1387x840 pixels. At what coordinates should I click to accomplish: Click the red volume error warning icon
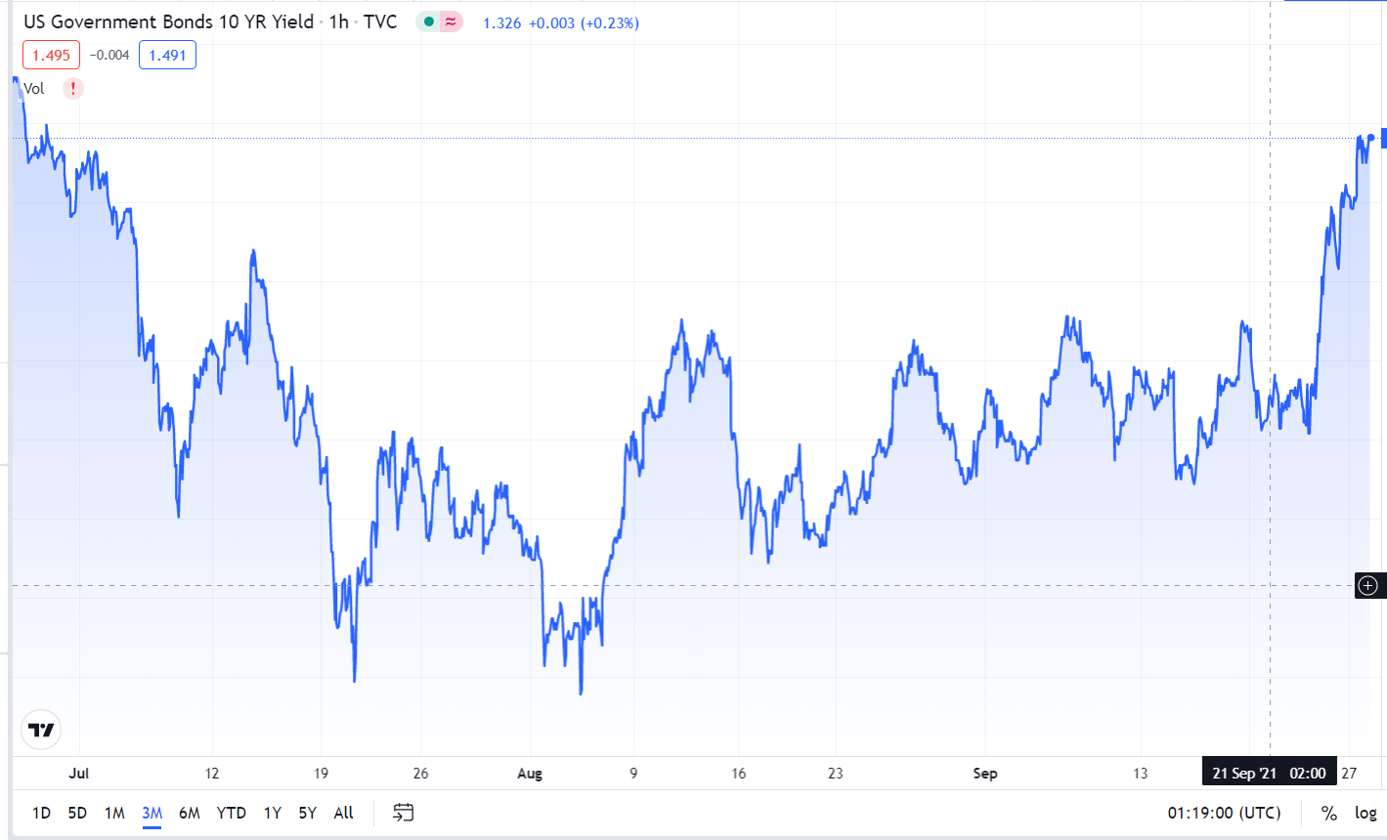click(x=73, y=89)
